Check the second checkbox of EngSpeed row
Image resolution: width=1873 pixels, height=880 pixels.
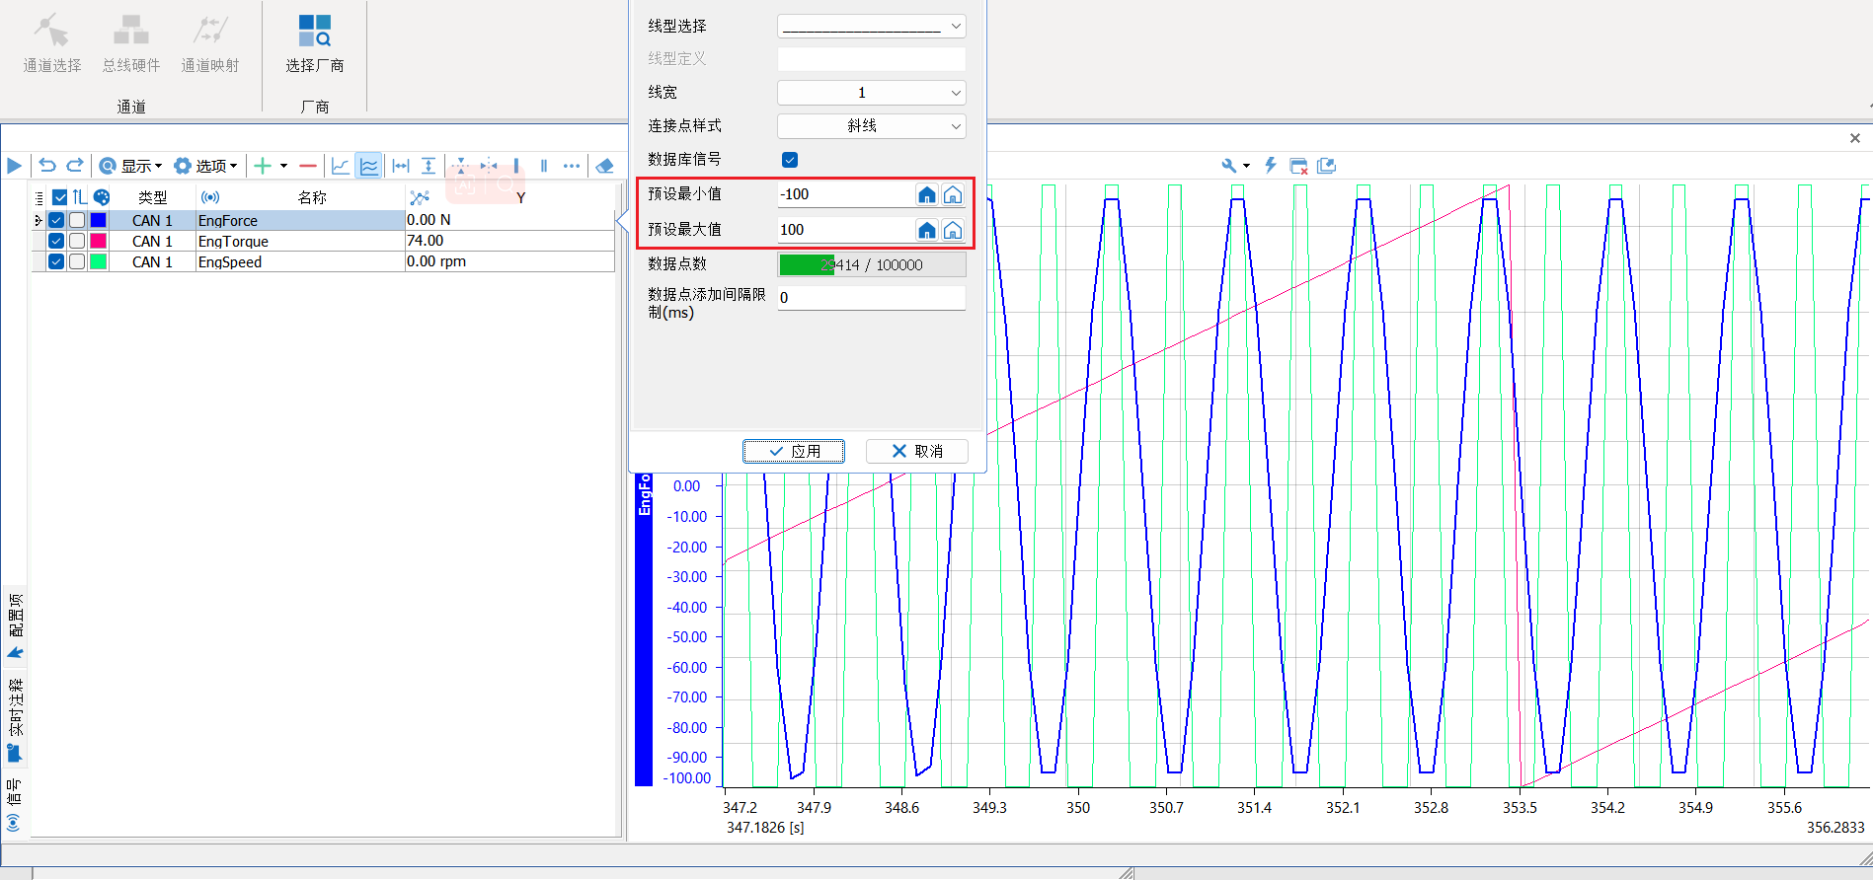point(77,261)
